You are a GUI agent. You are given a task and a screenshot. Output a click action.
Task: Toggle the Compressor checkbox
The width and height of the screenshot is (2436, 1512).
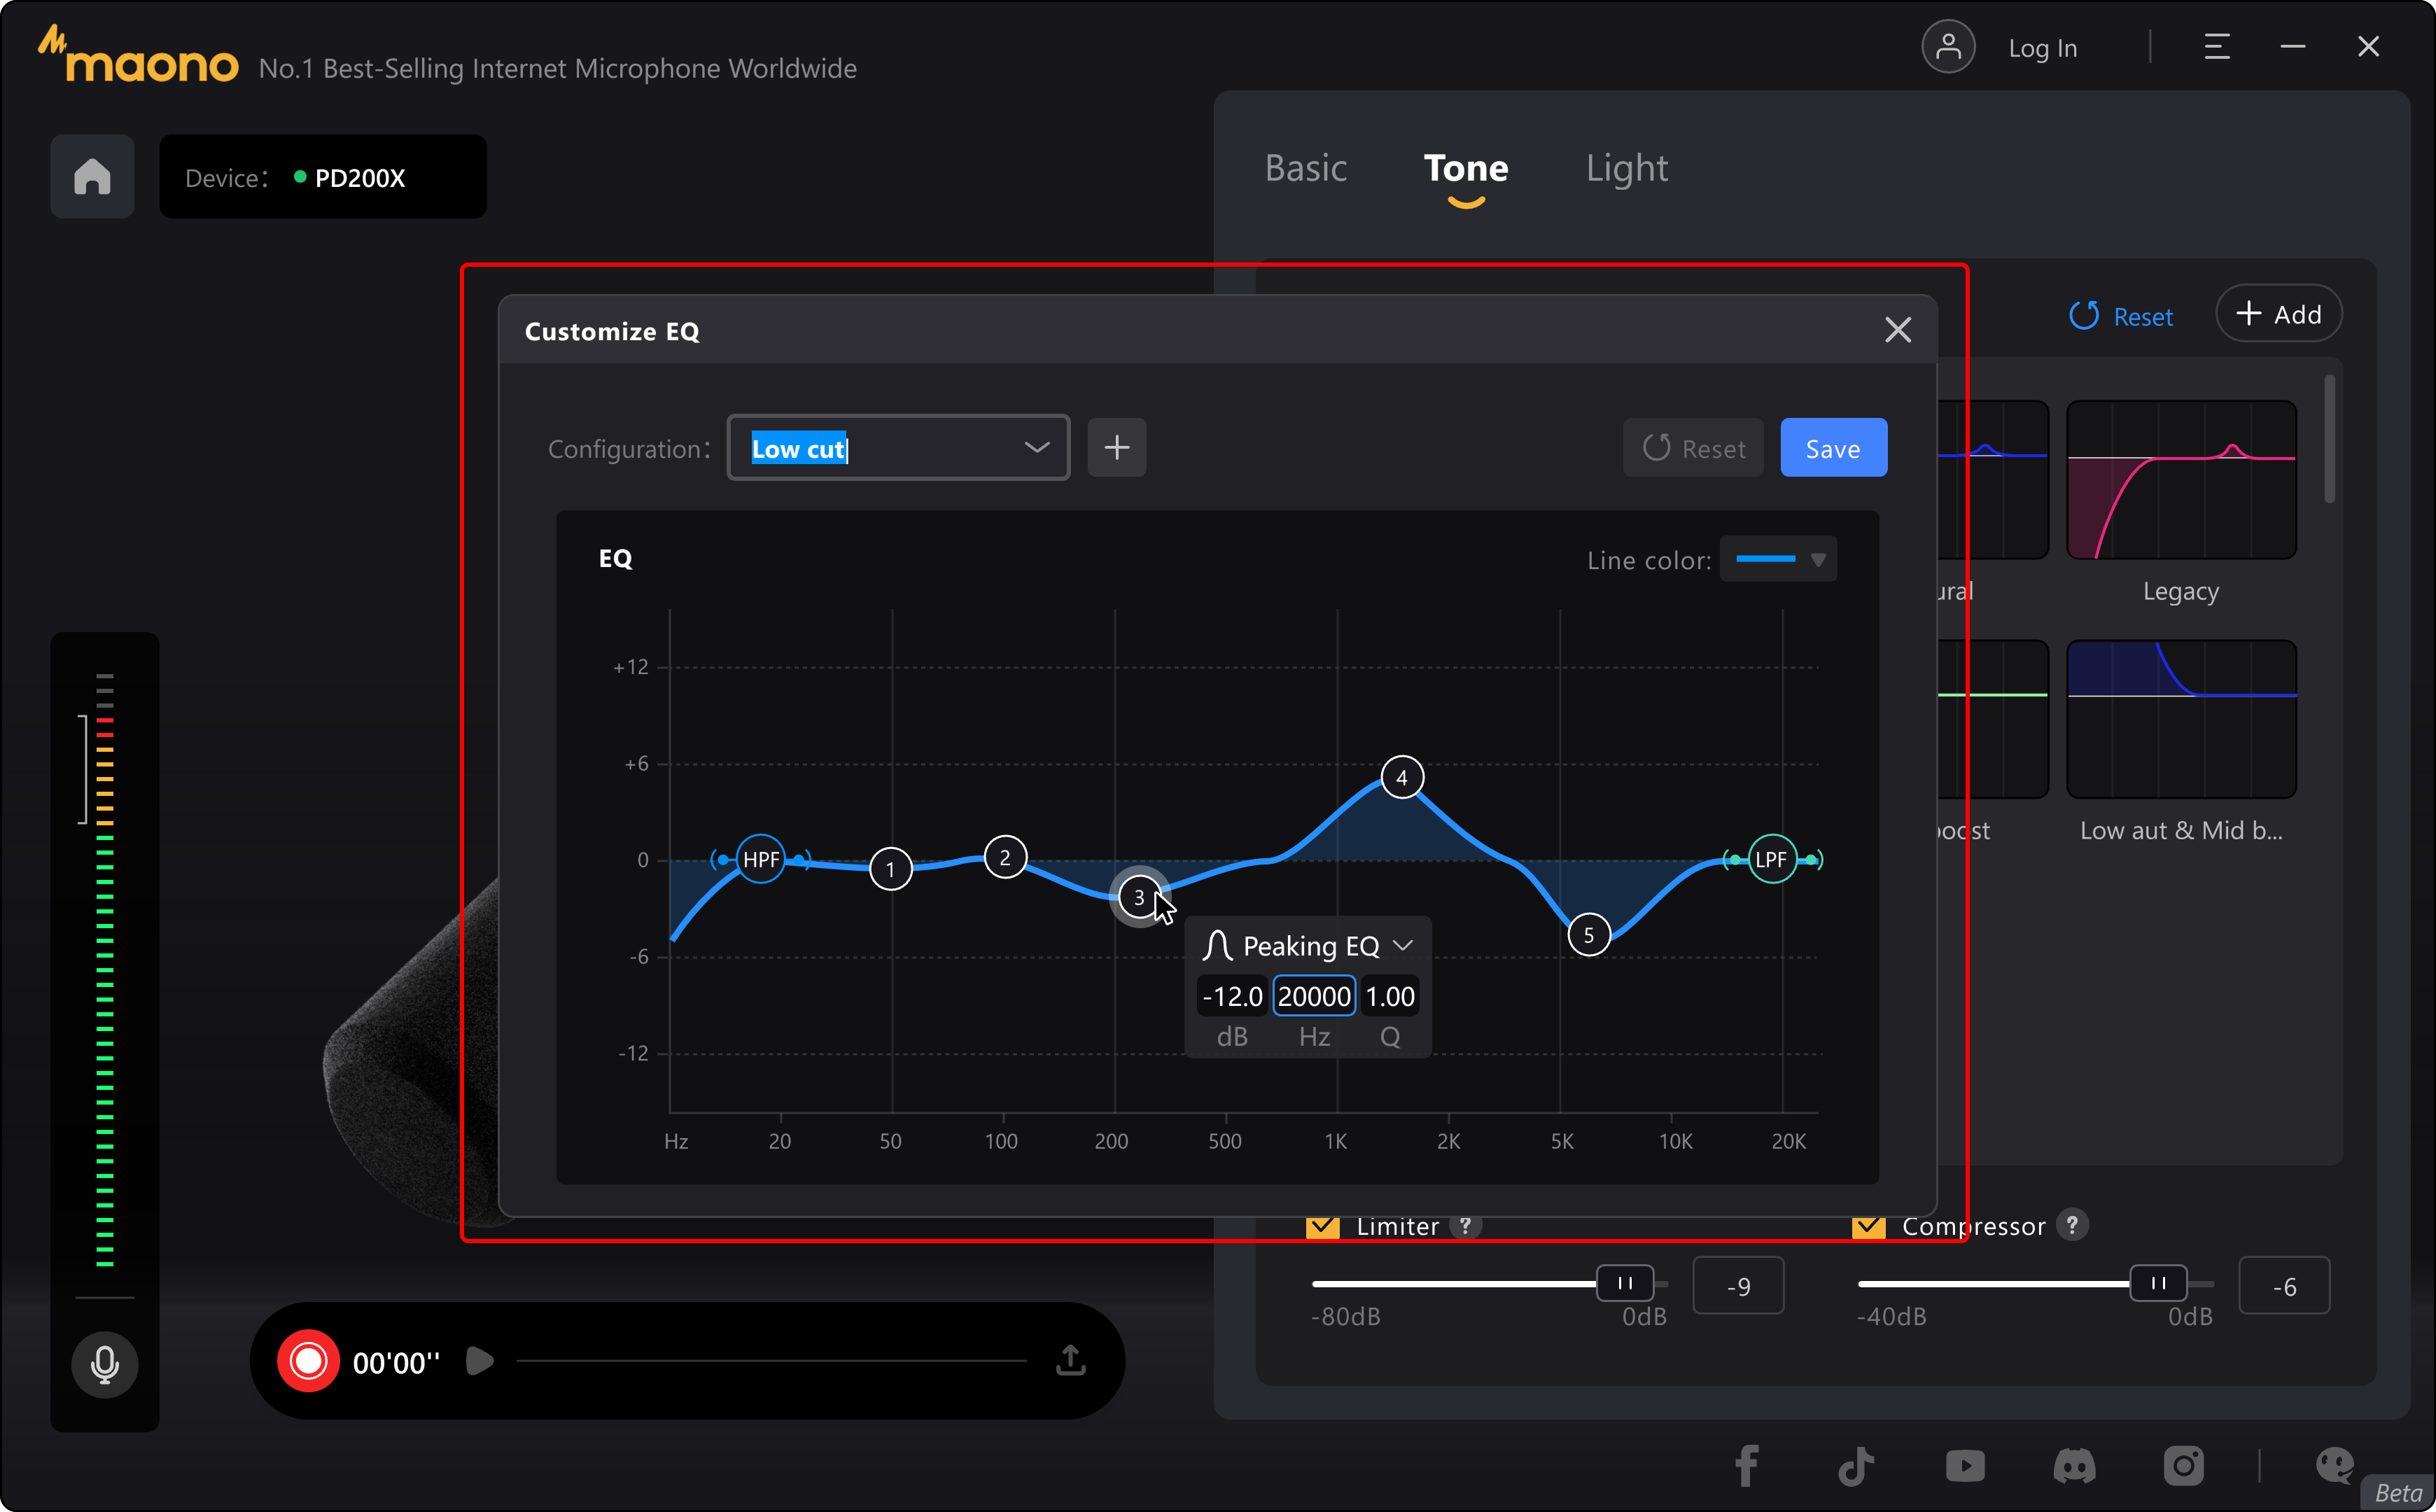pos(1868,1226)
